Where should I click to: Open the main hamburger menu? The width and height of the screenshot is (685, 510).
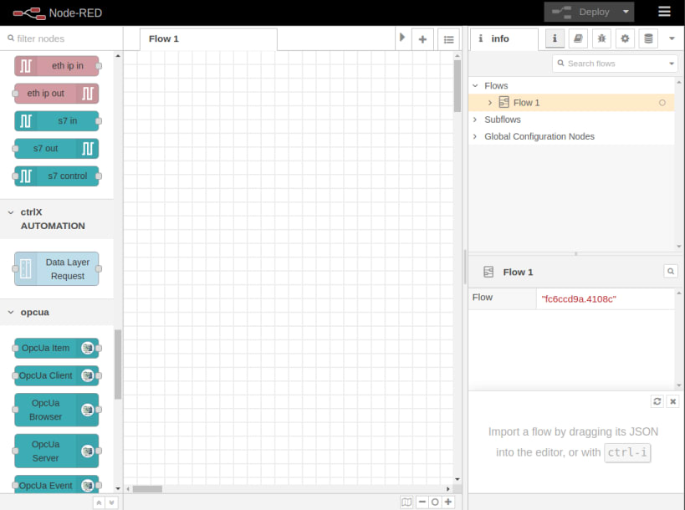pyautogui.click(x=664, y=12)
